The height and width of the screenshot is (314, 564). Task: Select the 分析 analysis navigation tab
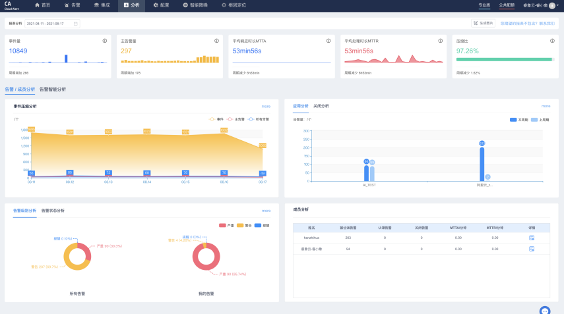(x=132, y=5)
